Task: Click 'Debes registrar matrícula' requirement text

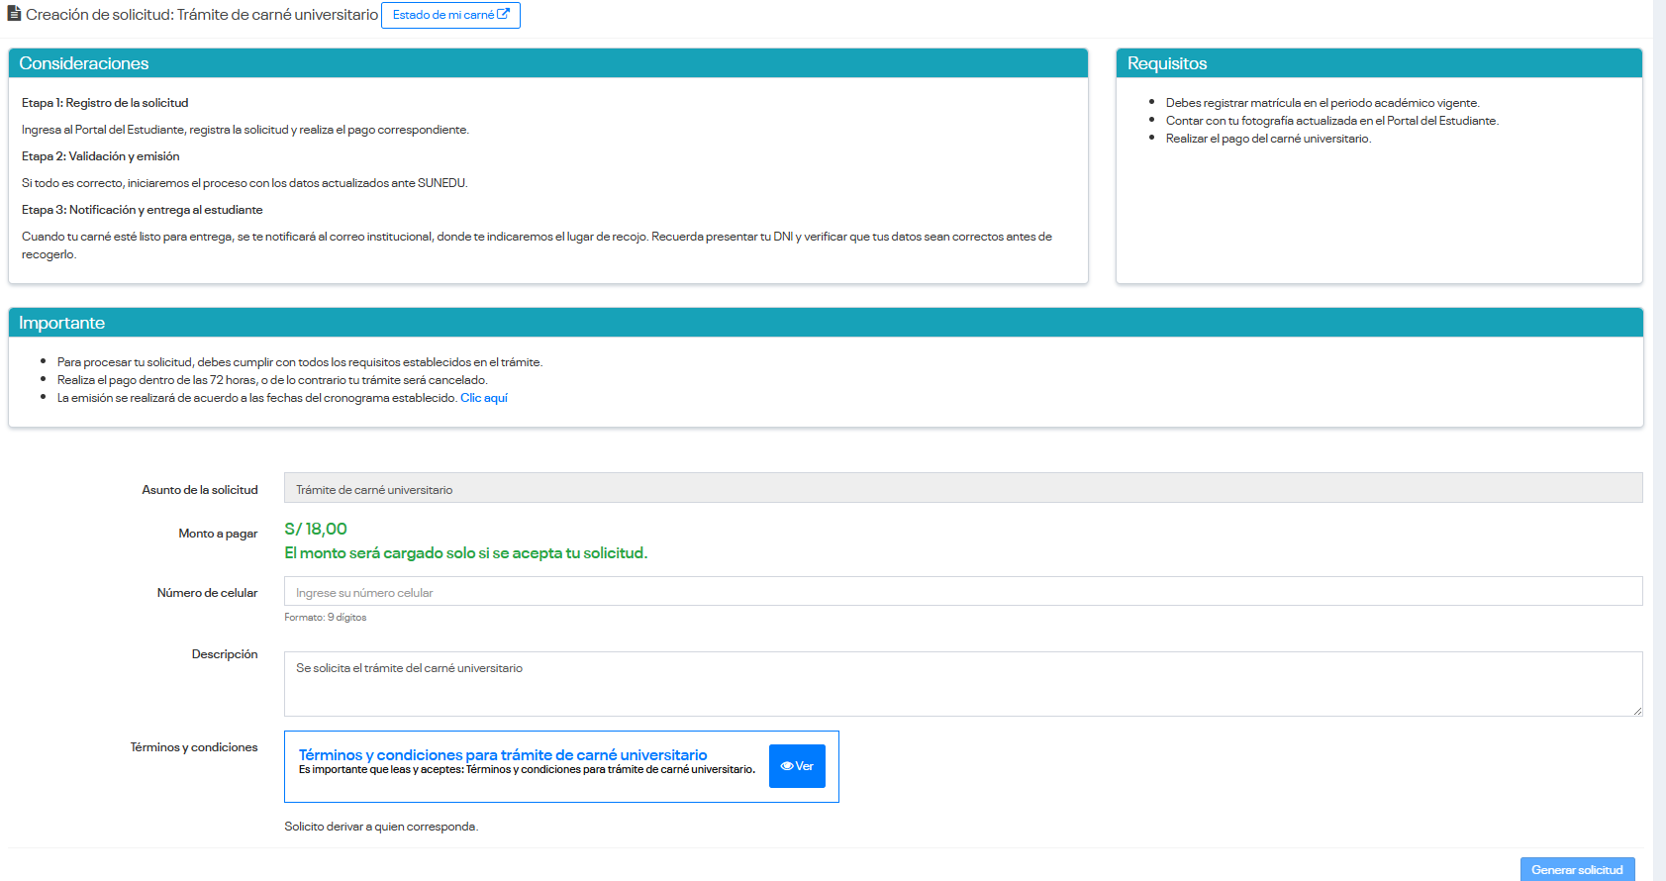Action: click(x=1323, y=103)
